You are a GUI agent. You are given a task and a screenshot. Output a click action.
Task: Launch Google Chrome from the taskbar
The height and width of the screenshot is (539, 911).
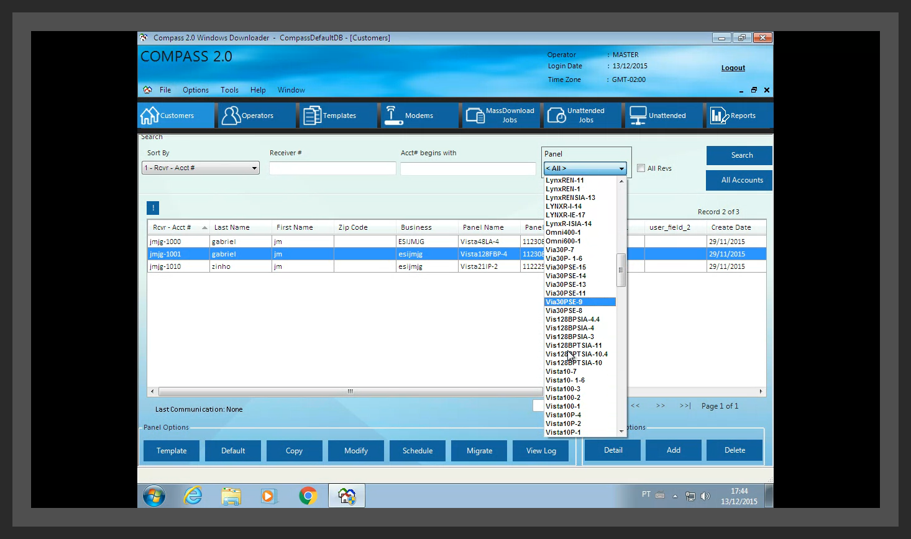(x=308, y=496)
